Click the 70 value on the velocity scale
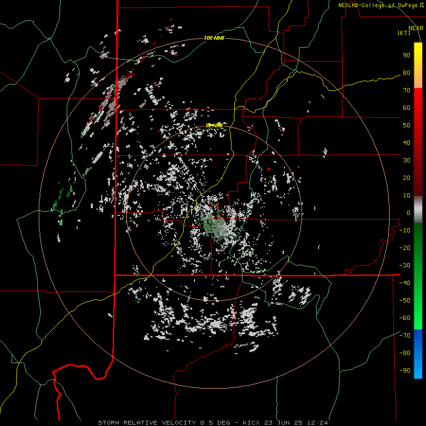The height and width of the screenshot is (426, 426). click(x=407, y=90)
